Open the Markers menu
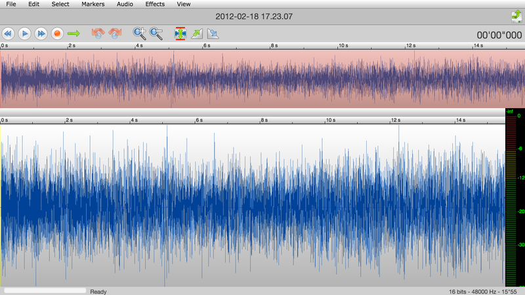The width and height of the screenshot is (525, 295). pos(93,4)
